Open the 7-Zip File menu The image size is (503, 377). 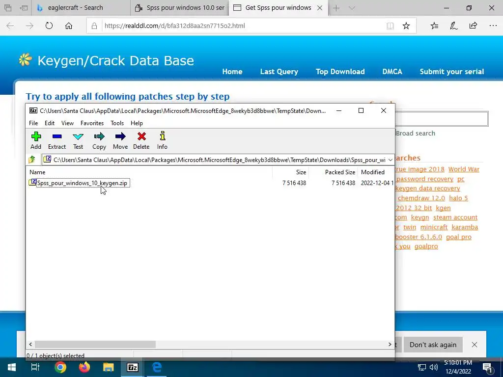(x=33, y=123)
